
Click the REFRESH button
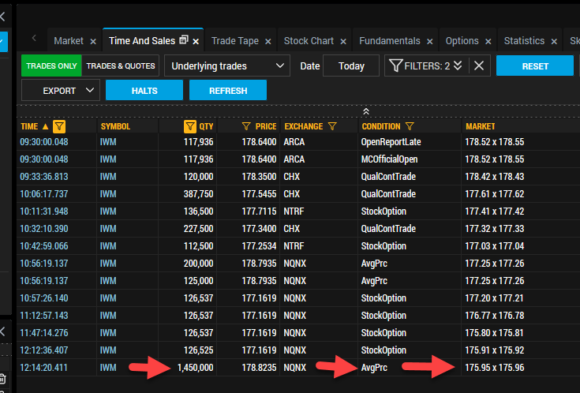pos(228,90)
